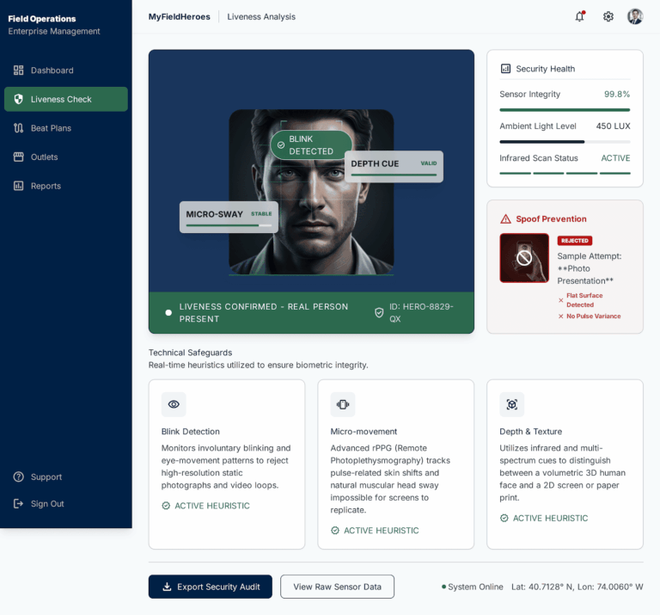Click the Sensor Integrity progress bar
This screenshot has width=660, height=615.
pos(565,110)
